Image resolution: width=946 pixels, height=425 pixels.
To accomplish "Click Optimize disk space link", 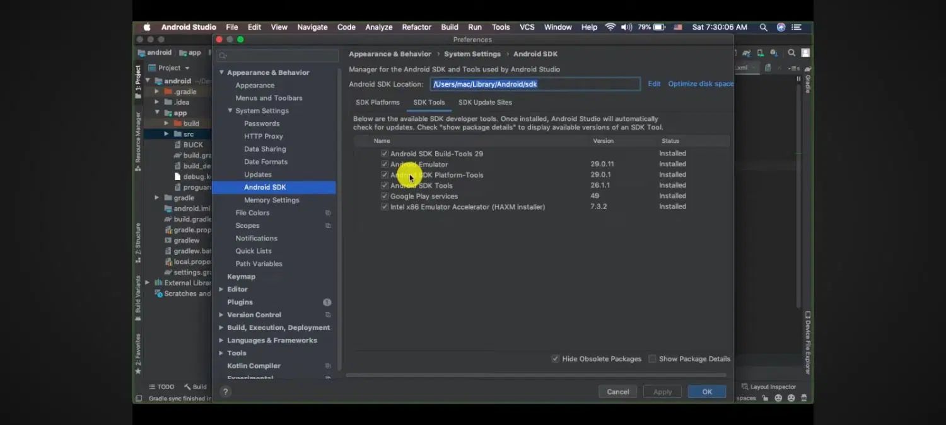I will (x=701, y=84).
